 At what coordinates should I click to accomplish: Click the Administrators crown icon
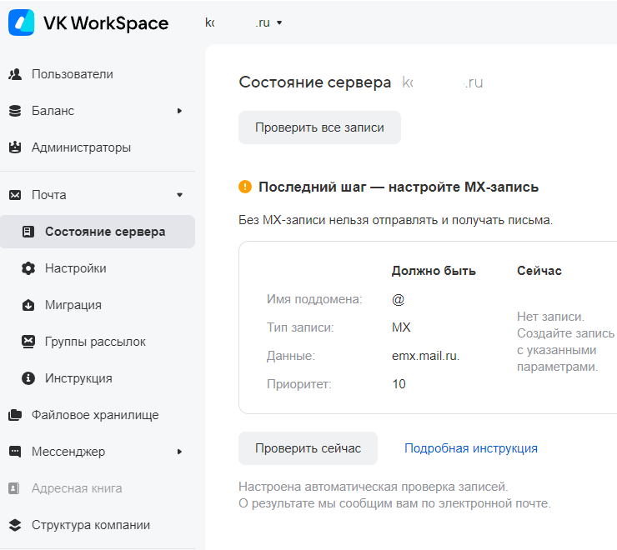tap(15, 147)
